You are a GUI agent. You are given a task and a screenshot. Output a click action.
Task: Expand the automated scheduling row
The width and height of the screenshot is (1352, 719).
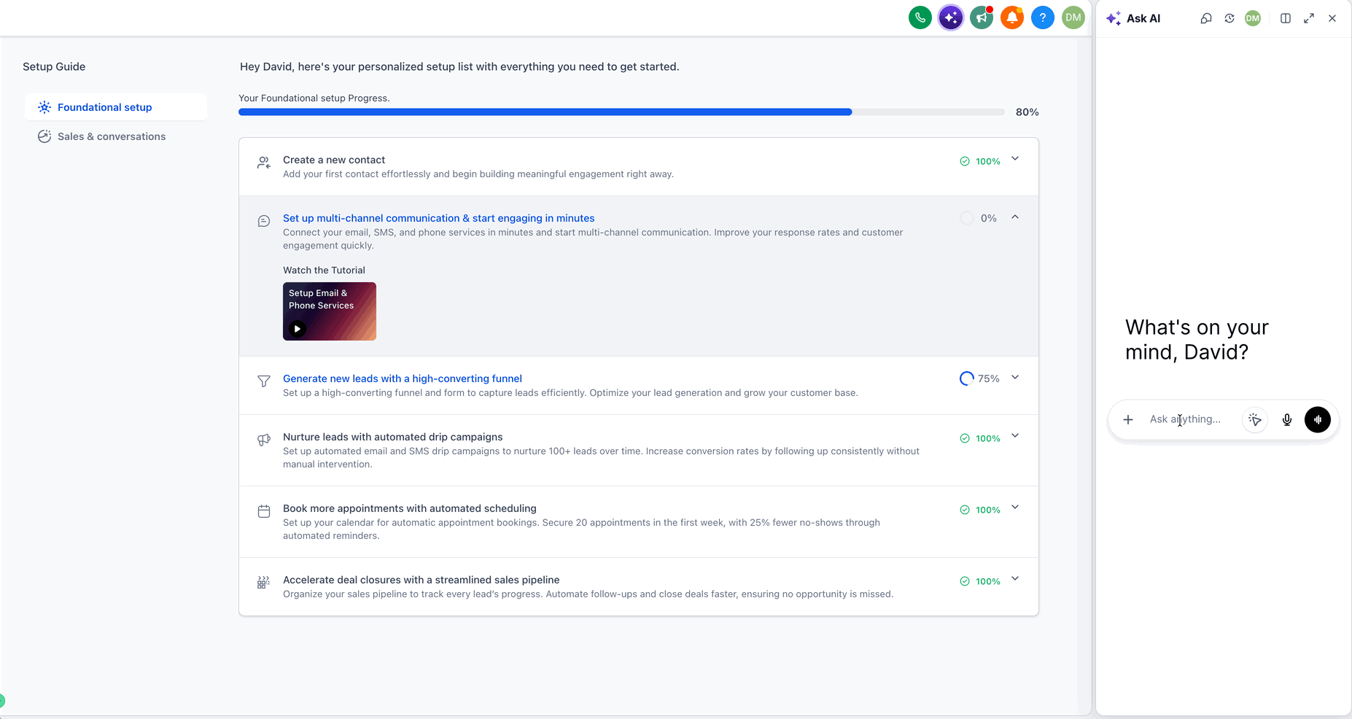(1015, 508)
